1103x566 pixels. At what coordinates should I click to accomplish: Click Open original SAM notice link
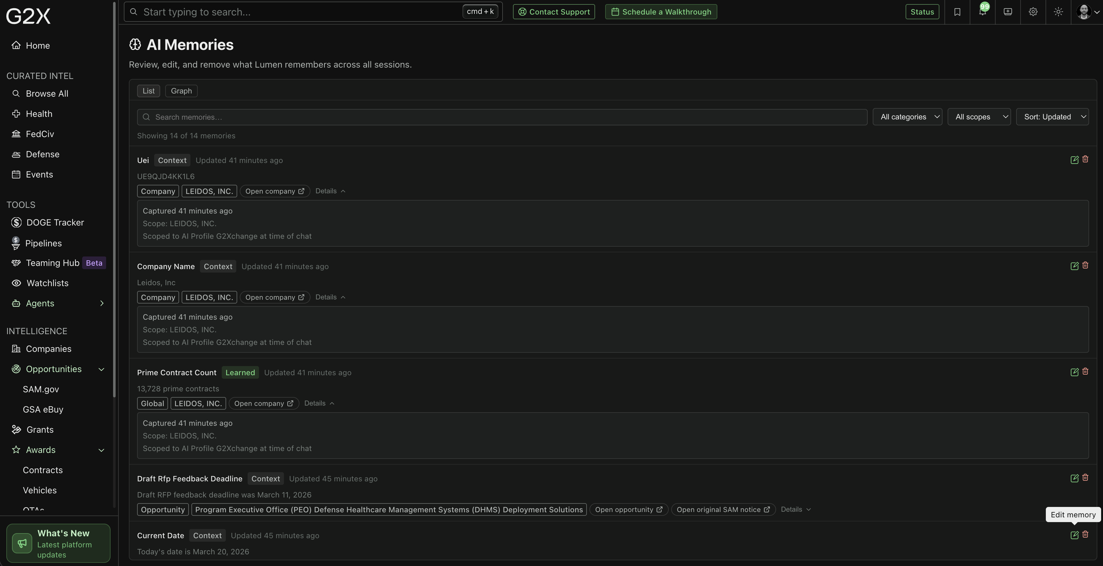coord(723,509)
